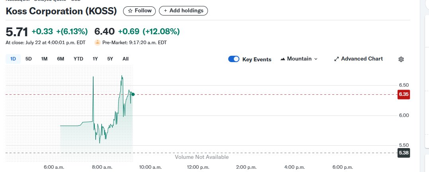Select the 5D time range
429x172 pixels.
pyautogui.click(x=28, y=59)
